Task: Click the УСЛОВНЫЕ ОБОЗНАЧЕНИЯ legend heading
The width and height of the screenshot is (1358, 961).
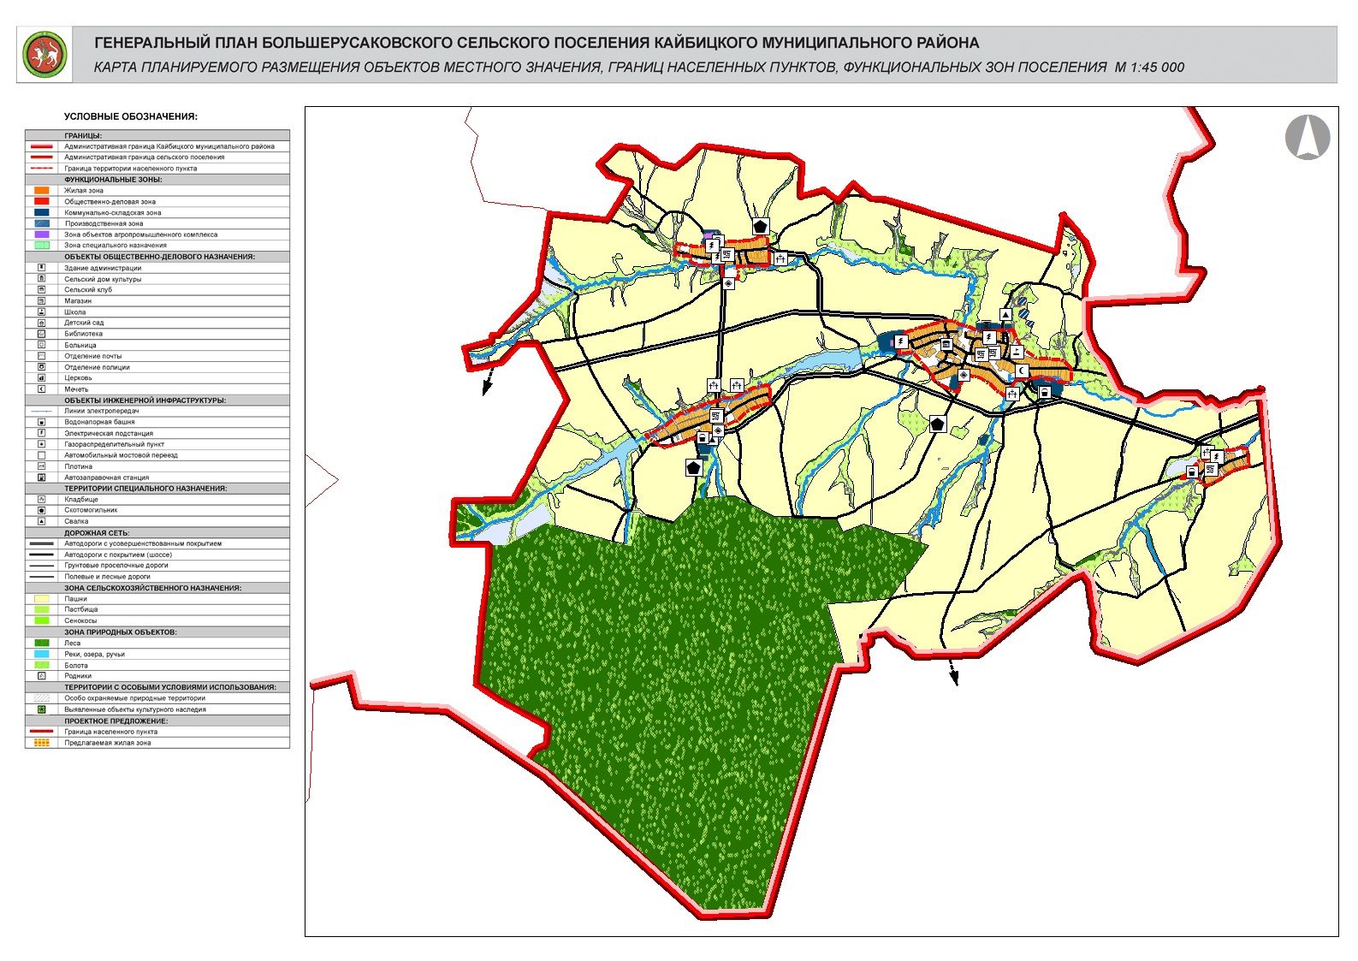Action: (x=131, y=116)
